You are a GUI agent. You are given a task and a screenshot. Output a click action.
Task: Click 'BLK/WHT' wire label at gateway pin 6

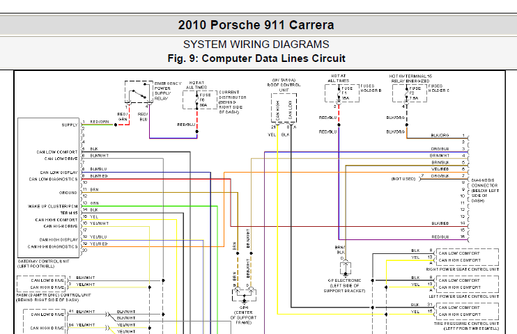click(100, 155)
